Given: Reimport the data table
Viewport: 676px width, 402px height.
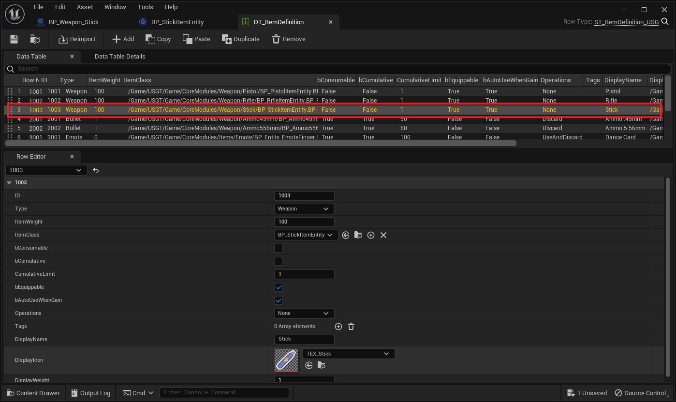Looking at the screenshot, I should [77, 39].
